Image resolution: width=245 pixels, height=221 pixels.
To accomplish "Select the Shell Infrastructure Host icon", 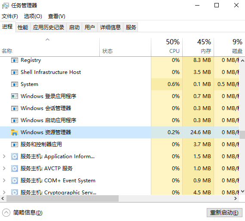I will [15, 72].
